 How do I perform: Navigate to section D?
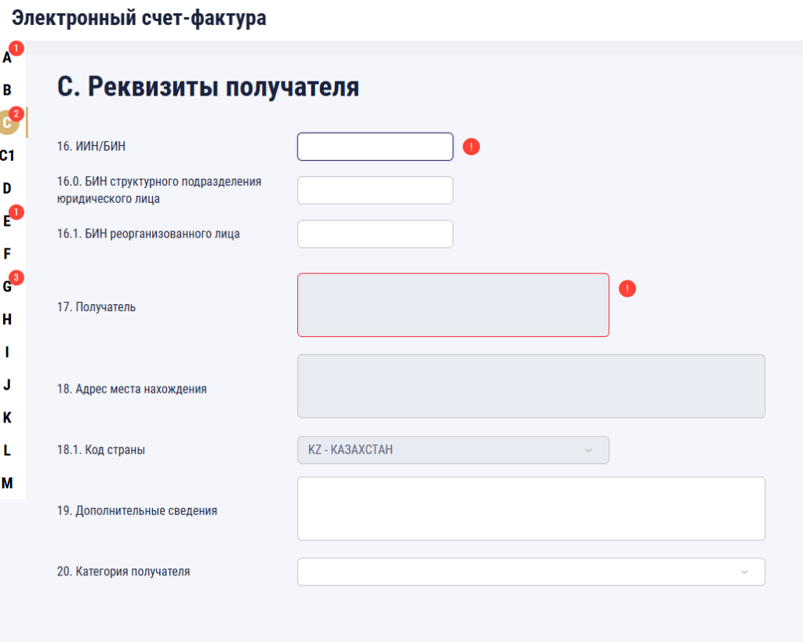click(x=8, y=188)
